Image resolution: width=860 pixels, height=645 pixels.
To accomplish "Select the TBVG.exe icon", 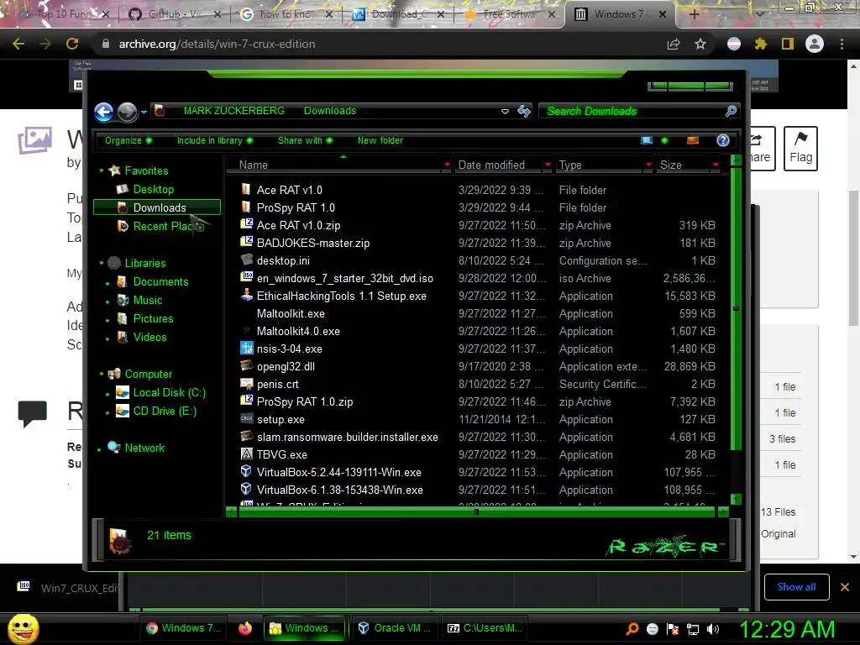I will click(x=246, y=454).
